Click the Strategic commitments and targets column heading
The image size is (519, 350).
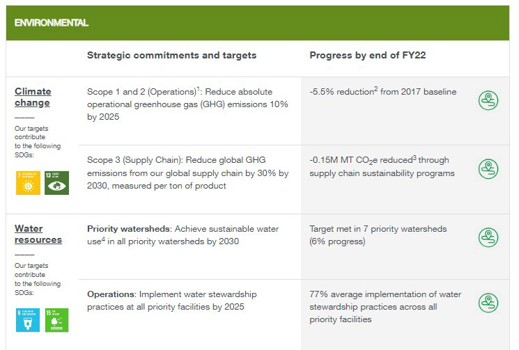tap(171, 55)
